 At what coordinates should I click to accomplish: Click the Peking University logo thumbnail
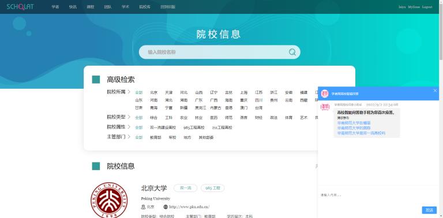pos(109,200)
